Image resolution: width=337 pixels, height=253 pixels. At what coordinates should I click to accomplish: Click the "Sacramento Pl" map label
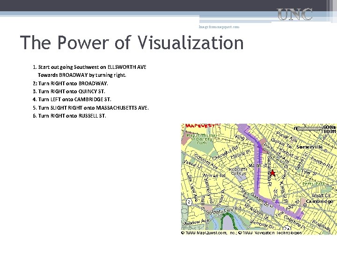(270, 171)
